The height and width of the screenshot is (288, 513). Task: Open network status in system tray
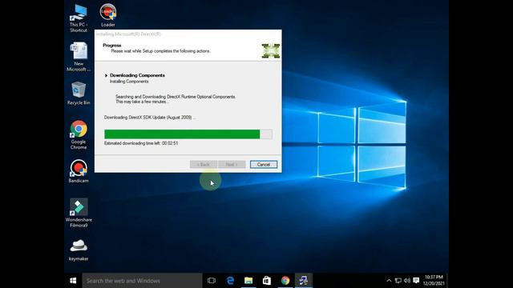(x=398, y=281)
